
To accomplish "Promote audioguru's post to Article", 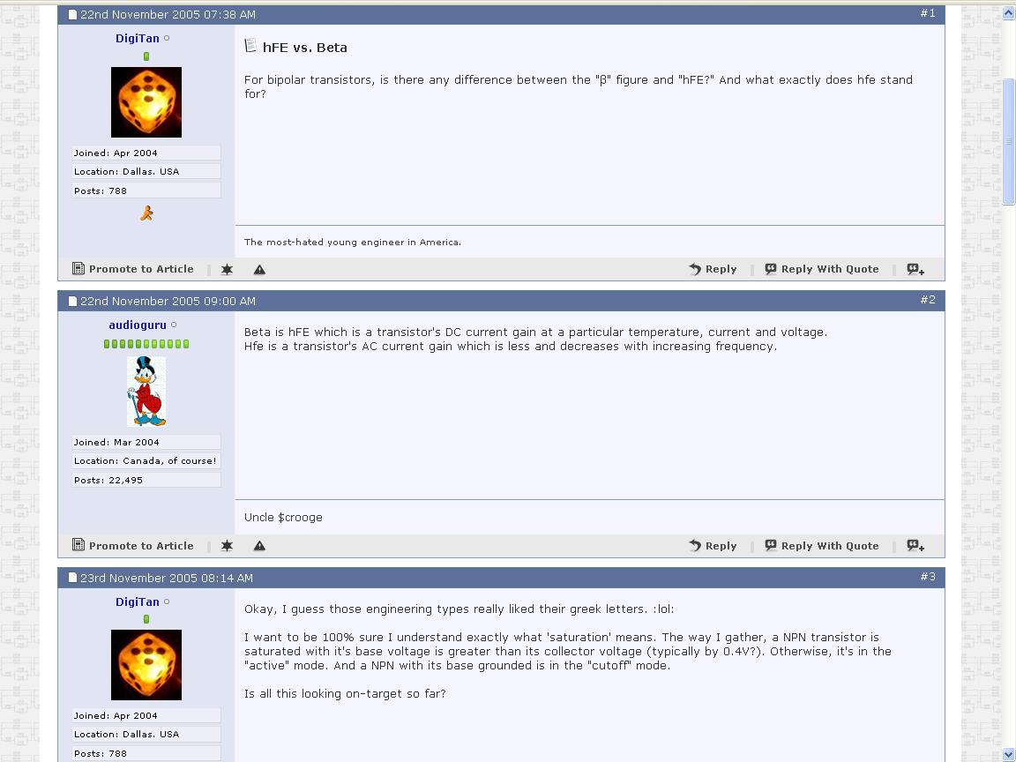I will tap(133, 546).
